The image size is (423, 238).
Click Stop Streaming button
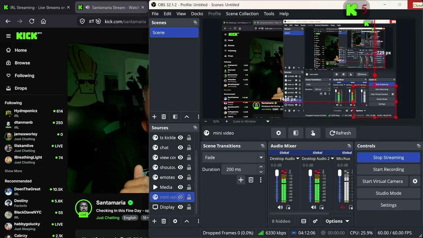click(x=389, y=157)
